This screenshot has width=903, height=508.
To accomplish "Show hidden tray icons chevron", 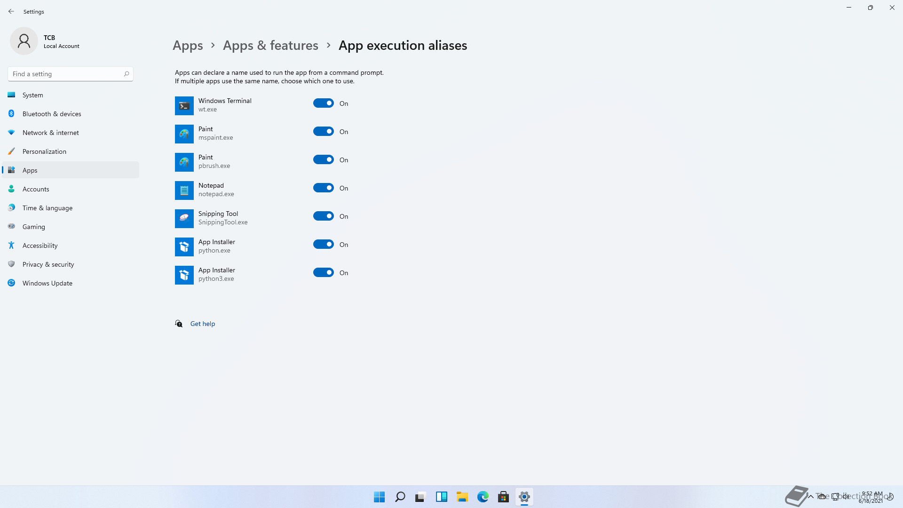I will click(x=810, y=497).
